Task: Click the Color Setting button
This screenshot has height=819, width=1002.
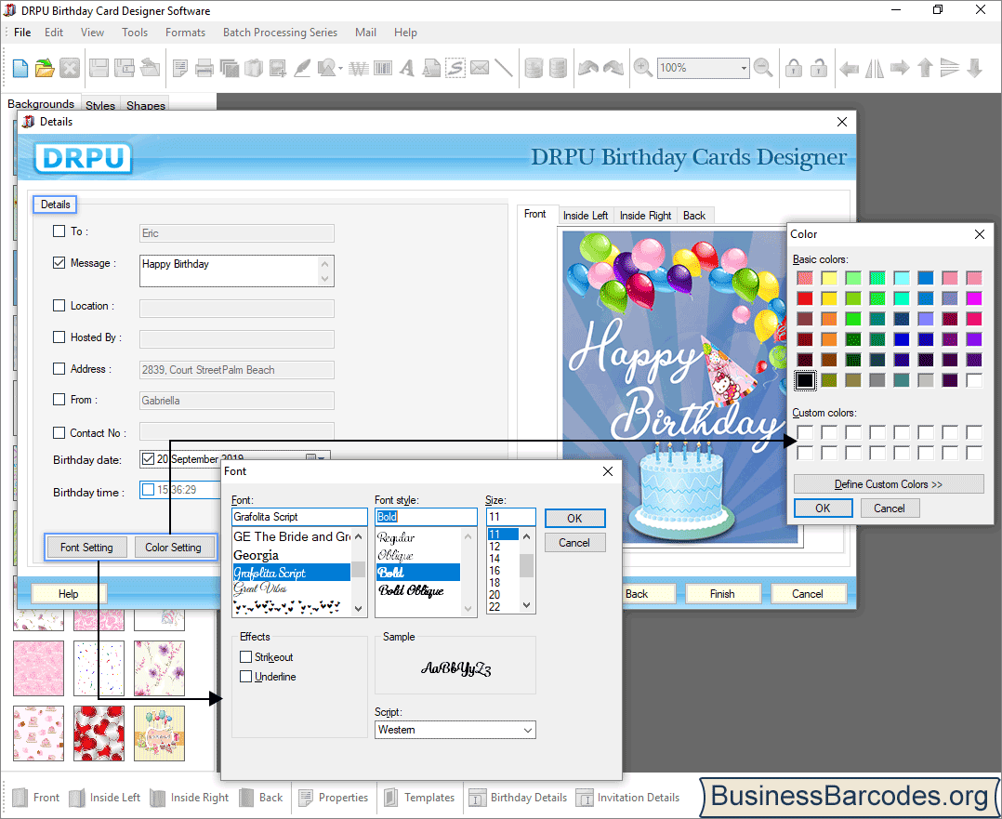Action: point(173,548)
